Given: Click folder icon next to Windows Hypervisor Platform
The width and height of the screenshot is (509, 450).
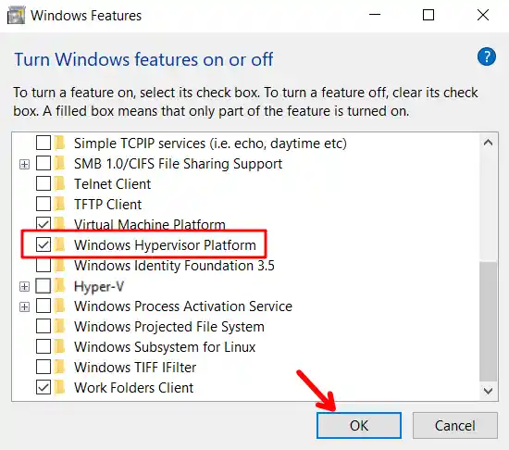Looking at the screenshot, I should [x=60, y=244].
